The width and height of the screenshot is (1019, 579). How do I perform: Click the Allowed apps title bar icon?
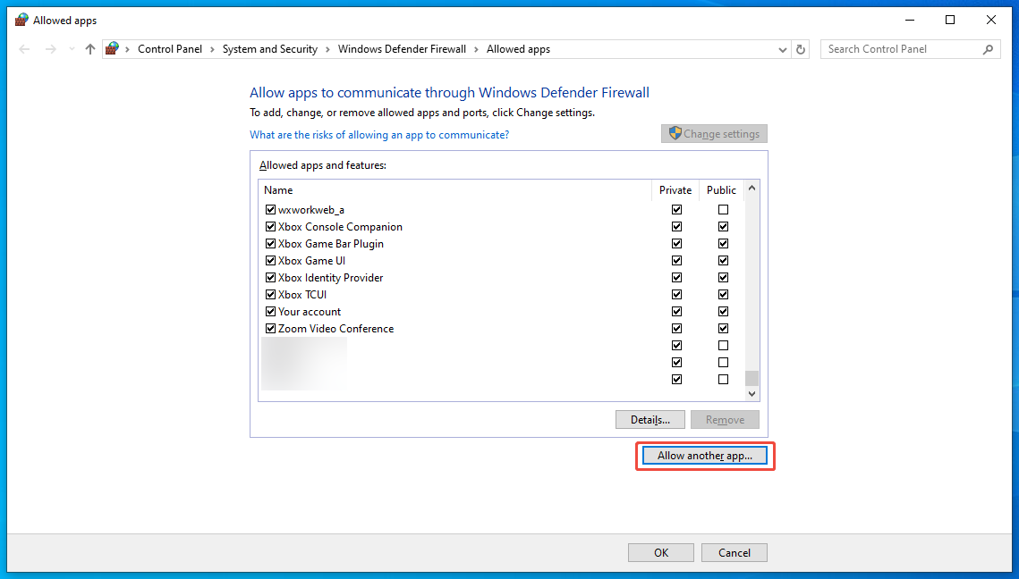[x=21, y=21]
